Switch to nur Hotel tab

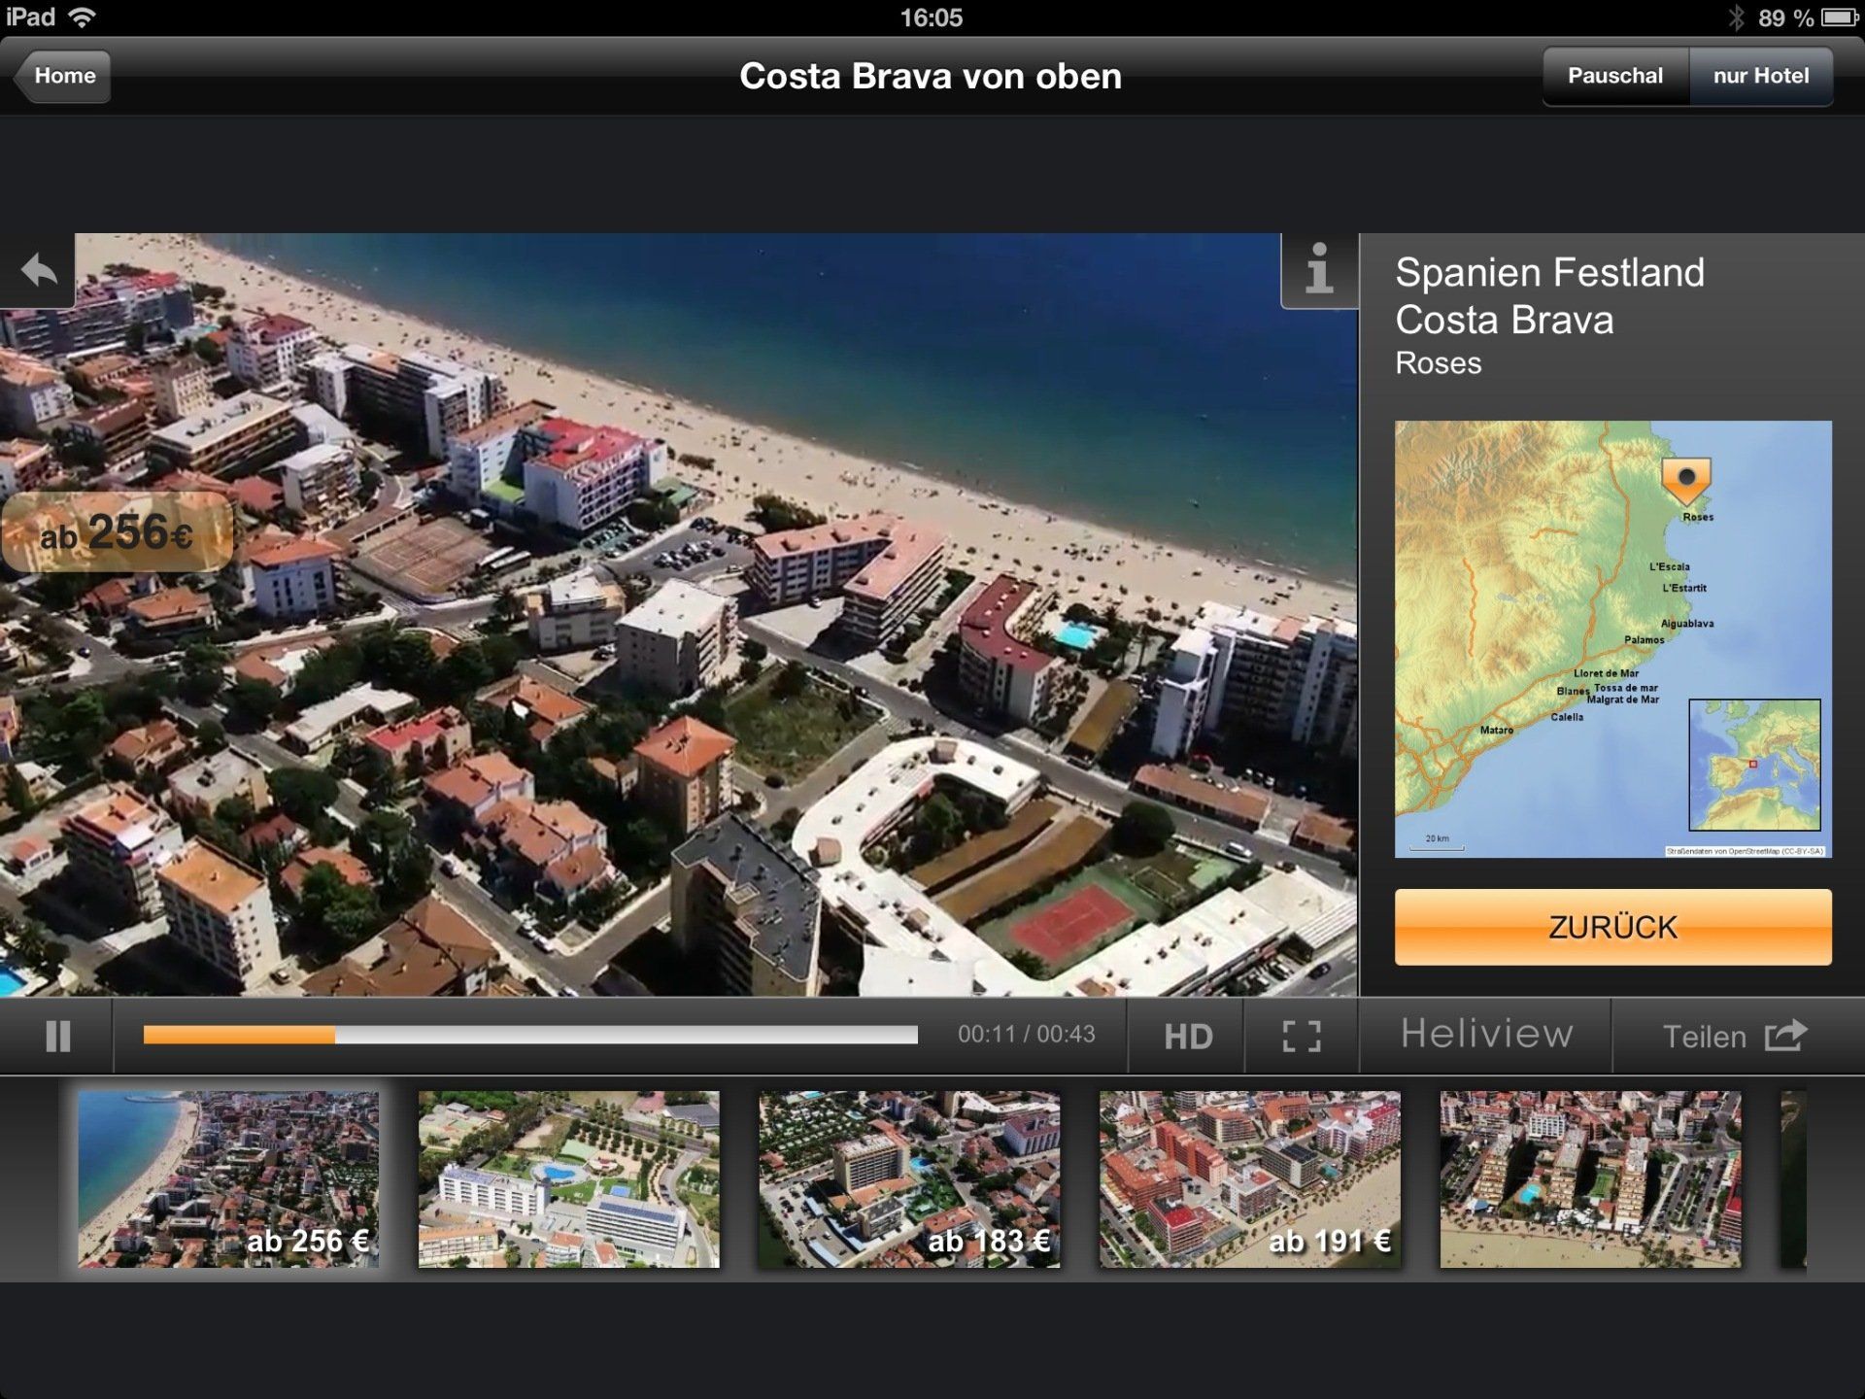[1760, 76]
